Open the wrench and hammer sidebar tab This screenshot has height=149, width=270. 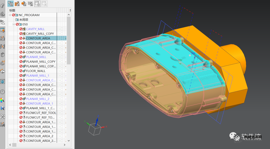pos(2,116)
